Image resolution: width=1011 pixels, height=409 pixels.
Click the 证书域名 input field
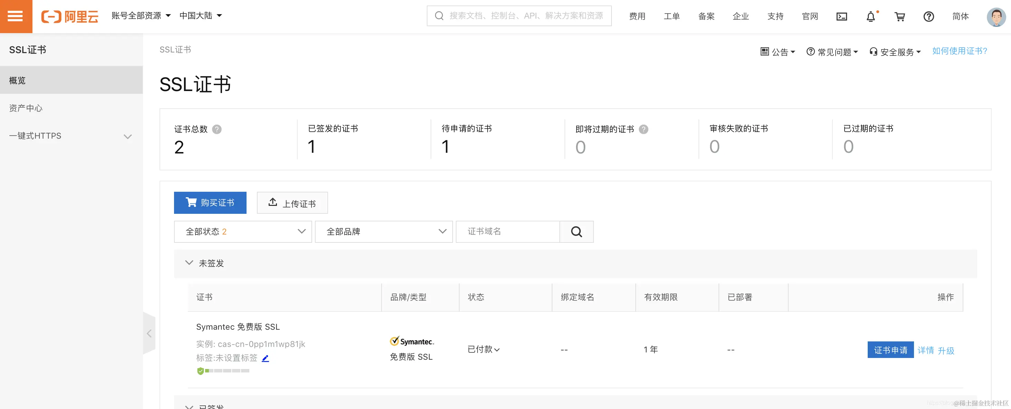507,232
